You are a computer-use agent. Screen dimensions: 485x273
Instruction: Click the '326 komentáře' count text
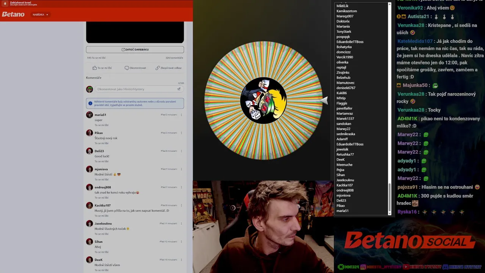pos(174,58)
